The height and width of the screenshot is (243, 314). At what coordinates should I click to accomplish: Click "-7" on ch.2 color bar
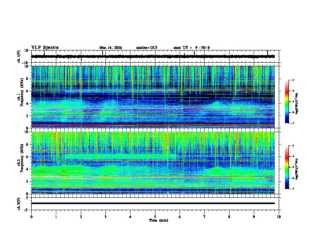(x=292, y=189)
